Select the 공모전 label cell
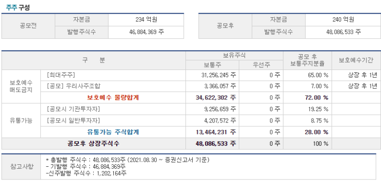 [x=28, y=26]
